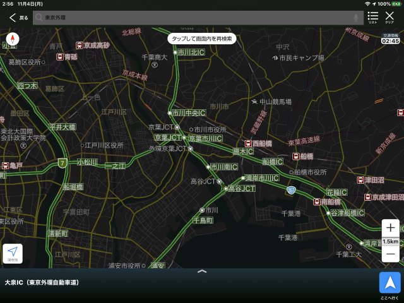Tap the 京葉JCT junction marker icon
Screen dimensions: 404x303
coord(177,127)
